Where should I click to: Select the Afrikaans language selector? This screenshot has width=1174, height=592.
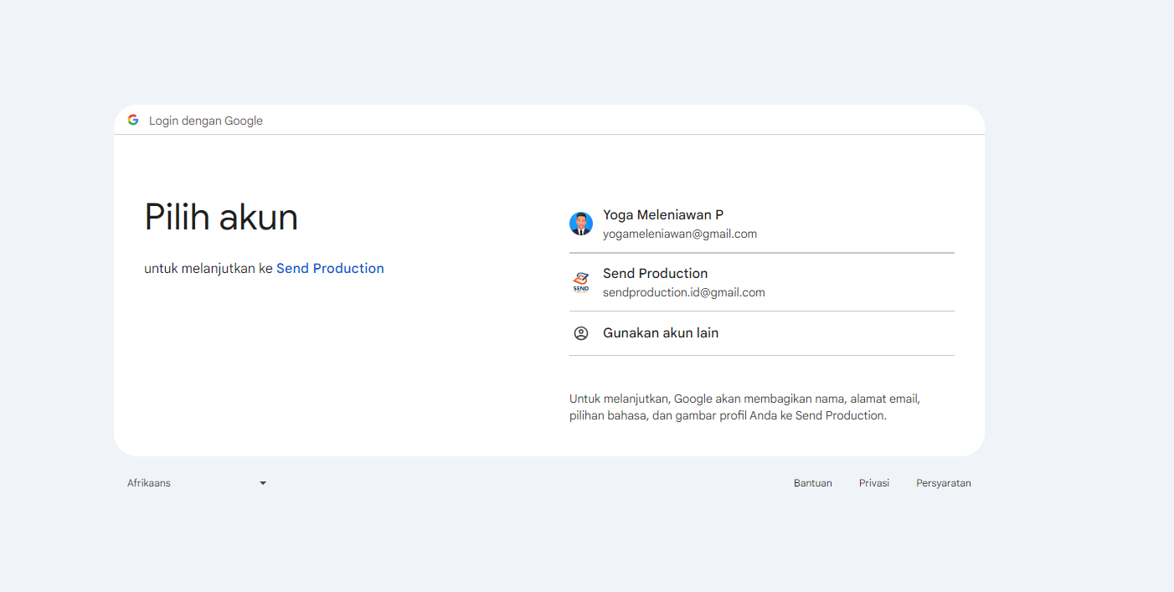click(149, 483)
